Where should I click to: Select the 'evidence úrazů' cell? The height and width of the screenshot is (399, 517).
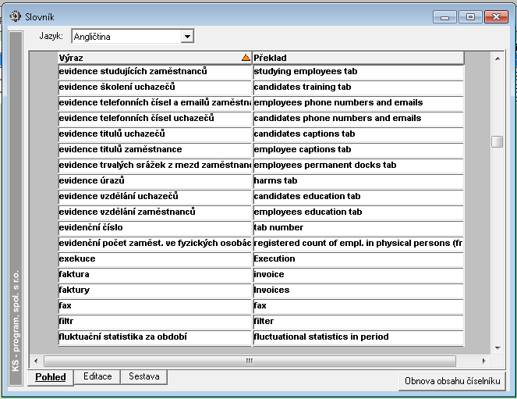click(154, 181)
